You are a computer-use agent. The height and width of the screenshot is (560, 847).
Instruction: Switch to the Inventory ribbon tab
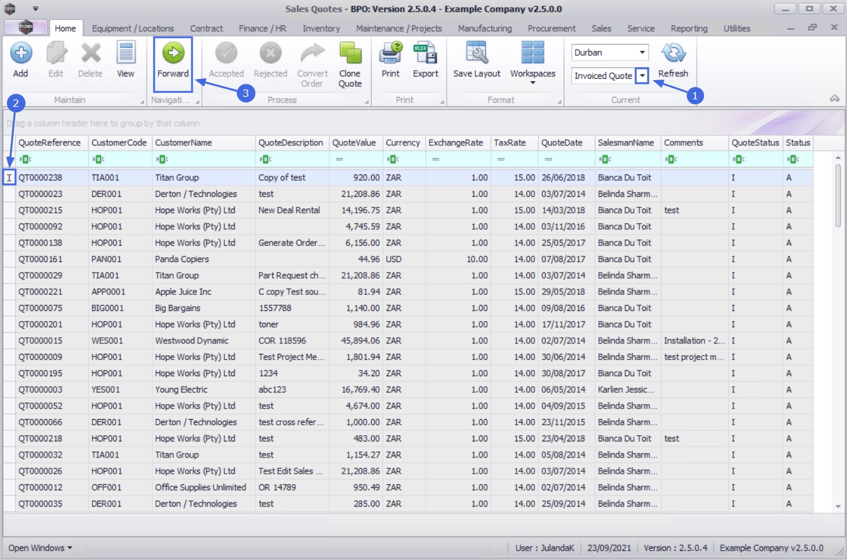pyautogui.click(x=321, y=29)
